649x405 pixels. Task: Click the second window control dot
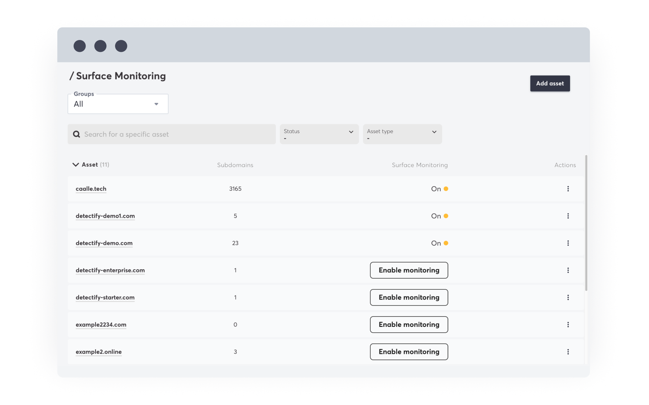(x=100, y=46)
